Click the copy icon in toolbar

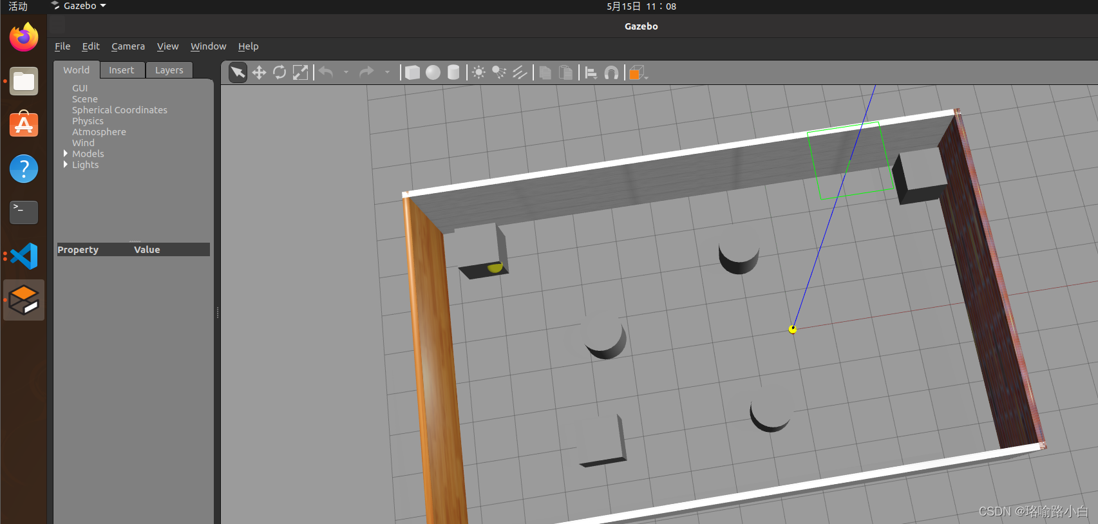(545, 72)
